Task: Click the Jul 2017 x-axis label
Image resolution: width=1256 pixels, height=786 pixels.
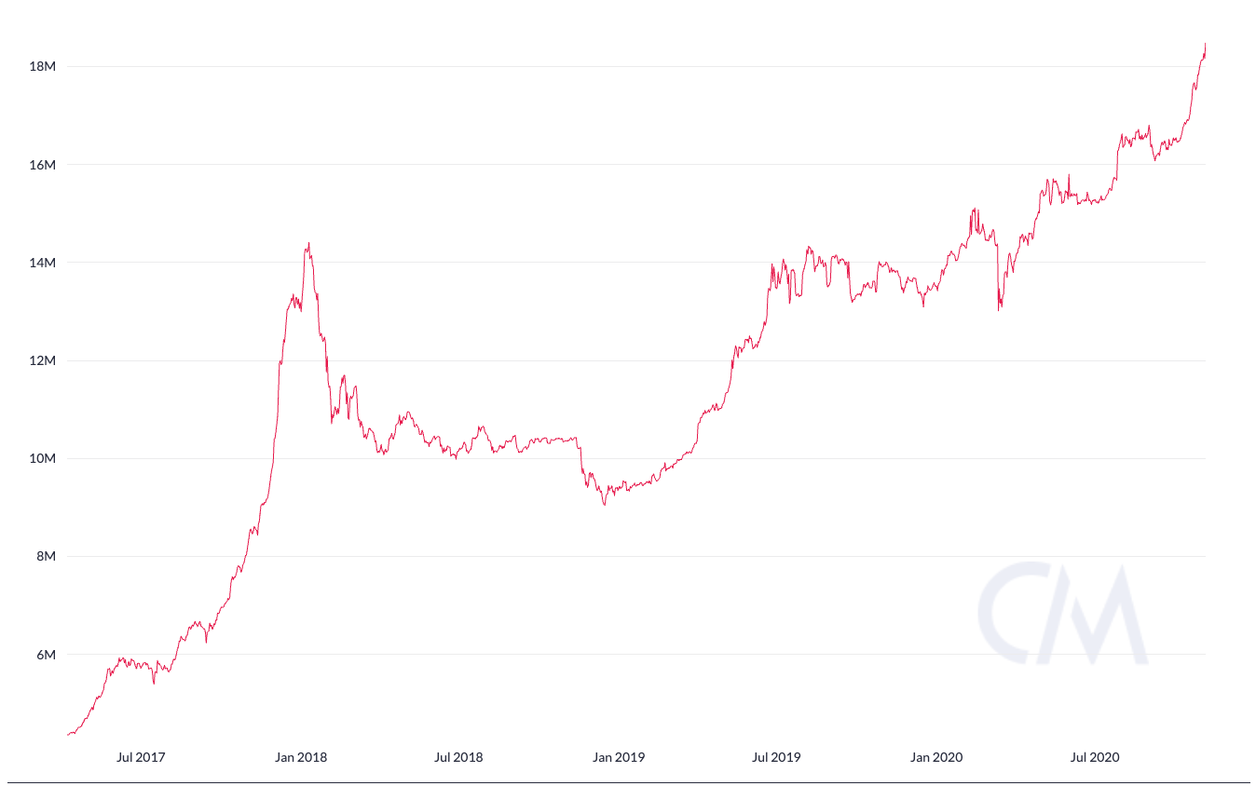Action: click(141, 757)
